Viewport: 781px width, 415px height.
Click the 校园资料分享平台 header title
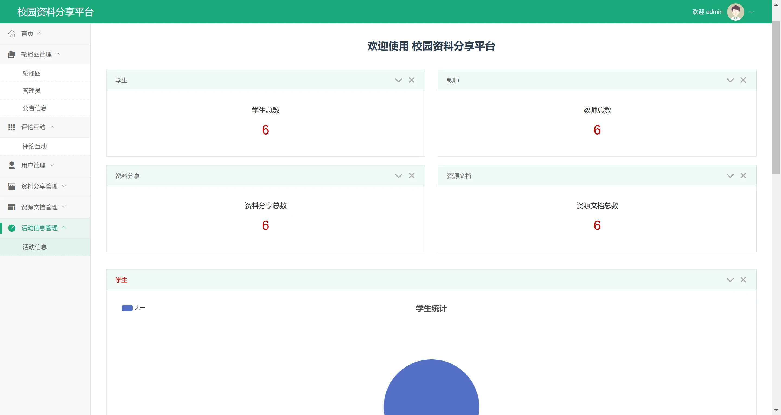pos(56,12)
